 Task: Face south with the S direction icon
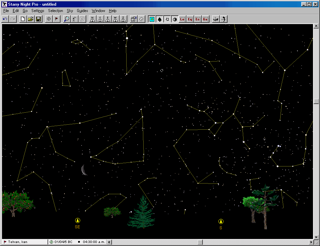pyautogui.click(x=100, y=19)
